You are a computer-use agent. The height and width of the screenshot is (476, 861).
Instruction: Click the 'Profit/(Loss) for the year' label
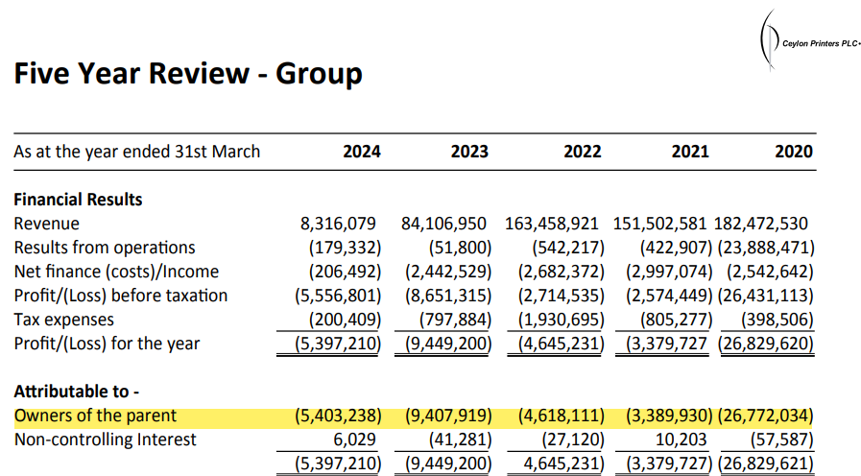click(x=108, y=344)
